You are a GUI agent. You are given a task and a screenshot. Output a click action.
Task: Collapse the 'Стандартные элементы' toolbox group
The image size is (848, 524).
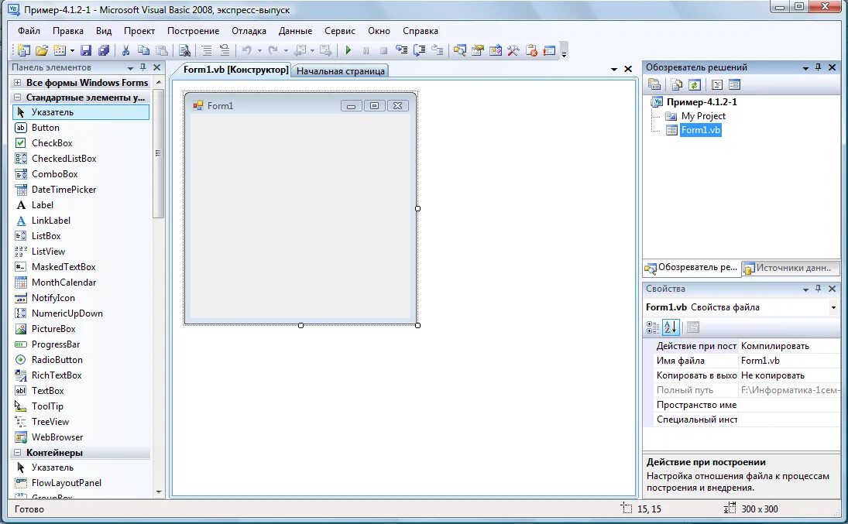(17, 98)
